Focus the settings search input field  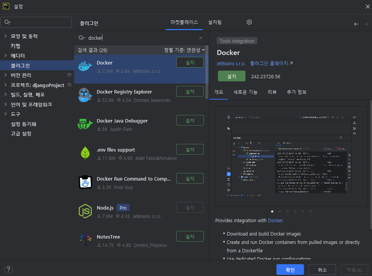[36, 22]
